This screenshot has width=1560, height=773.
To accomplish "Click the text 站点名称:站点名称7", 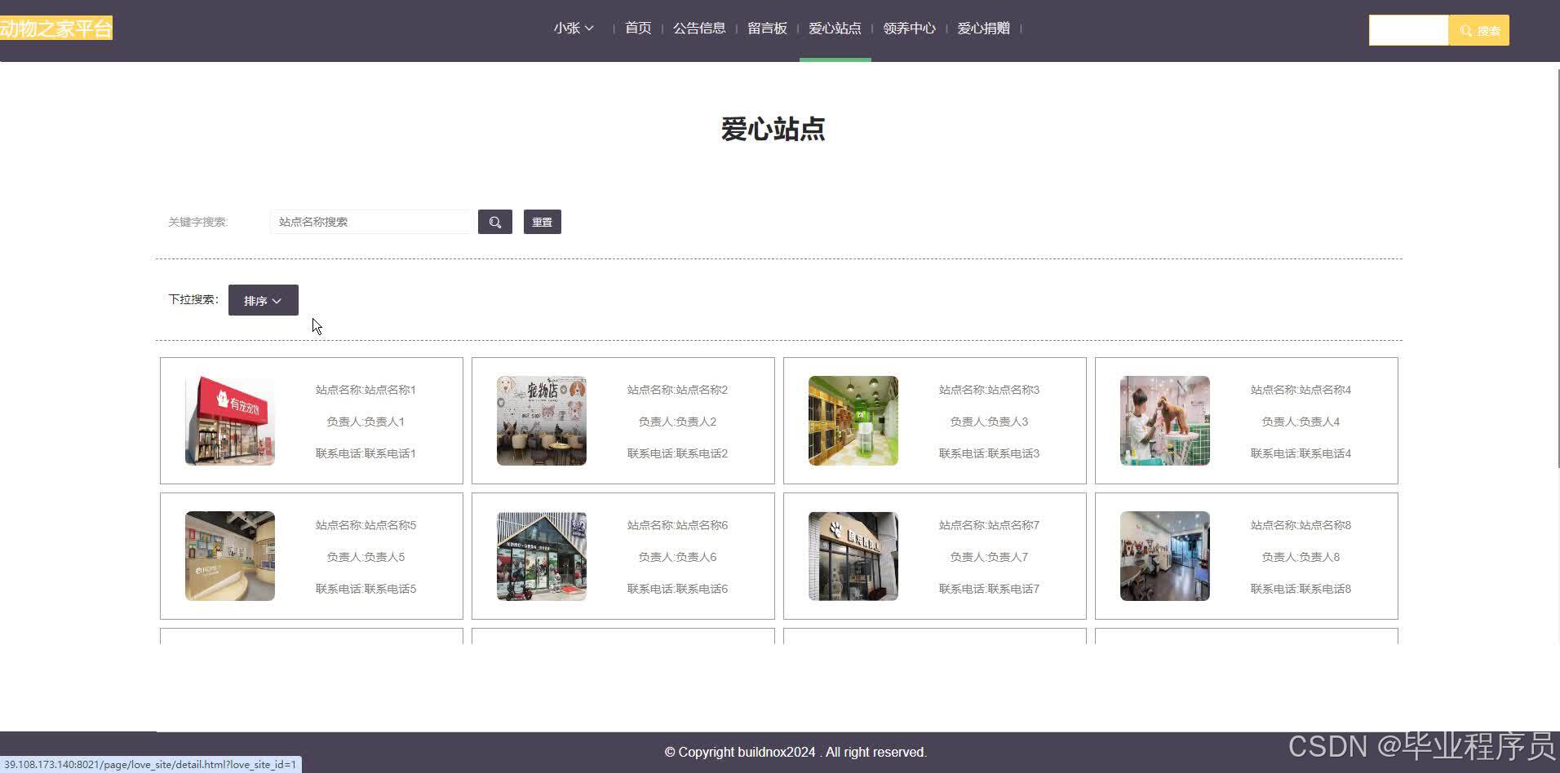I will pyautogui.click(x=989, y=525).
